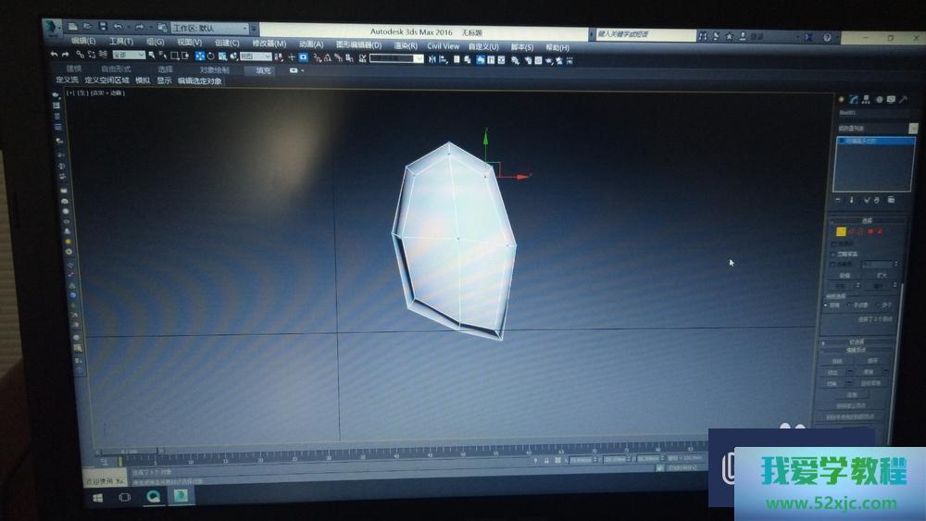
Task: Open the Utilities hammer panel icon
Action: pyautogui.click(x=903, y=98)
